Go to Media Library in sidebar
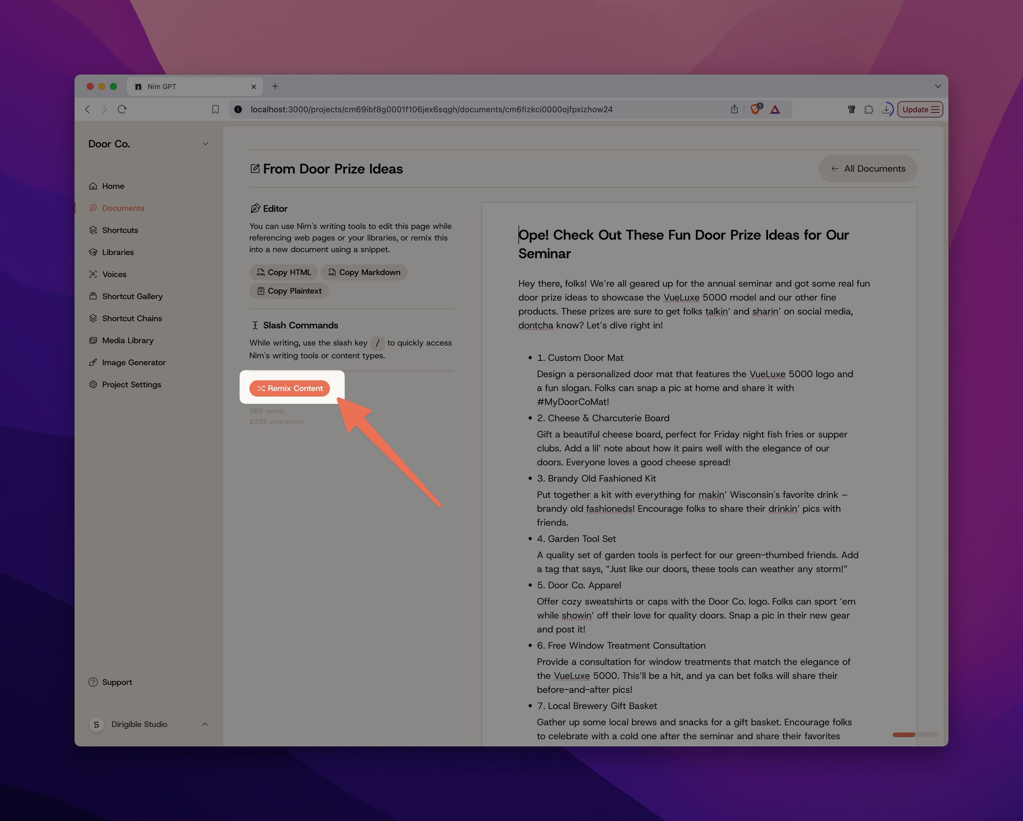Screen dimensions: 1023x821 tap(127, 341)
